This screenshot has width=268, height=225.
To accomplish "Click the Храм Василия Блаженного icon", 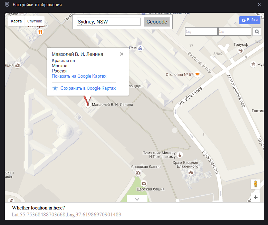I will point(191,172).
